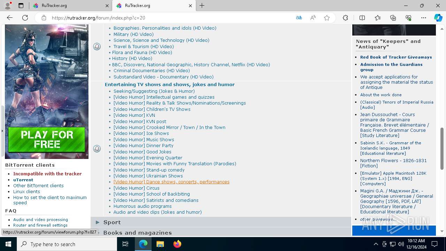Open the Collections icon

(393, 18)
